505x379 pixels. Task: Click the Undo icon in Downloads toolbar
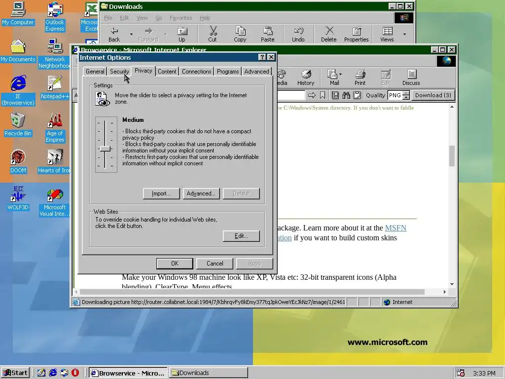point(298,35)
